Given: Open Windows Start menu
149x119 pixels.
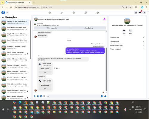Looking at the screenshot, I should [3, 109].
